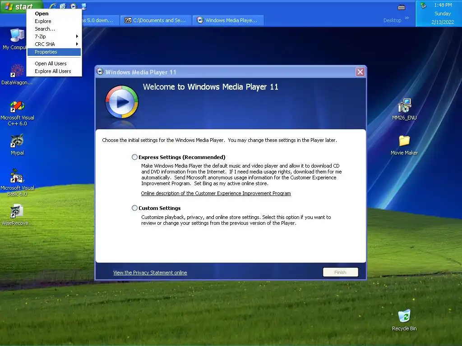Click the on-screen keyboard icon in taskbar
The height and width of the screenshot is (346, 462).
click(x=401, y=7)
